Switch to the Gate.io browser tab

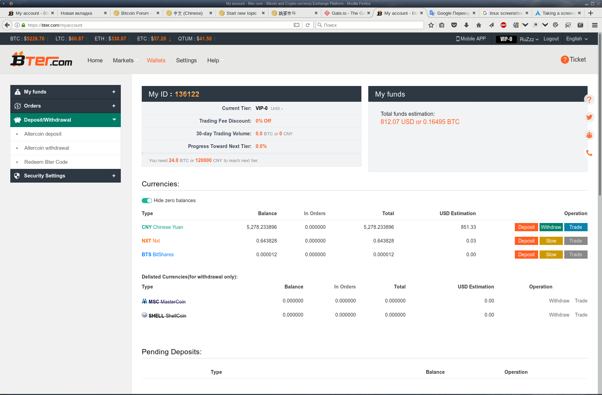(347, 13)
